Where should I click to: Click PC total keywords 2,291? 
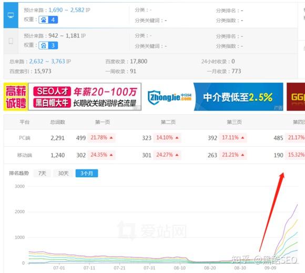pos(57,138)
